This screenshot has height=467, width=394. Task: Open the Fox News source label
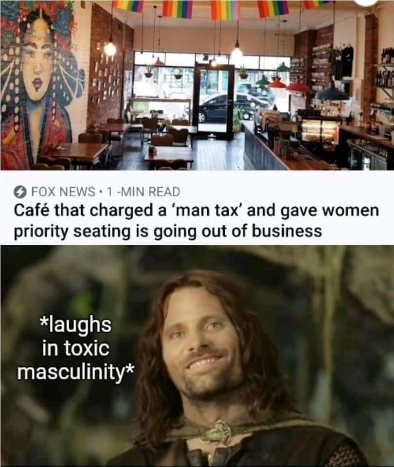point(63,192)
